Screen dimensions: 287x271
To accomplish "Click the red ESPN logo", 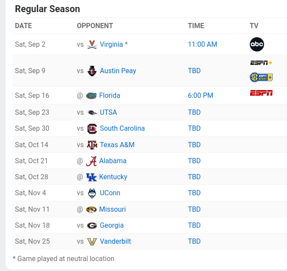I will point(261,93).
